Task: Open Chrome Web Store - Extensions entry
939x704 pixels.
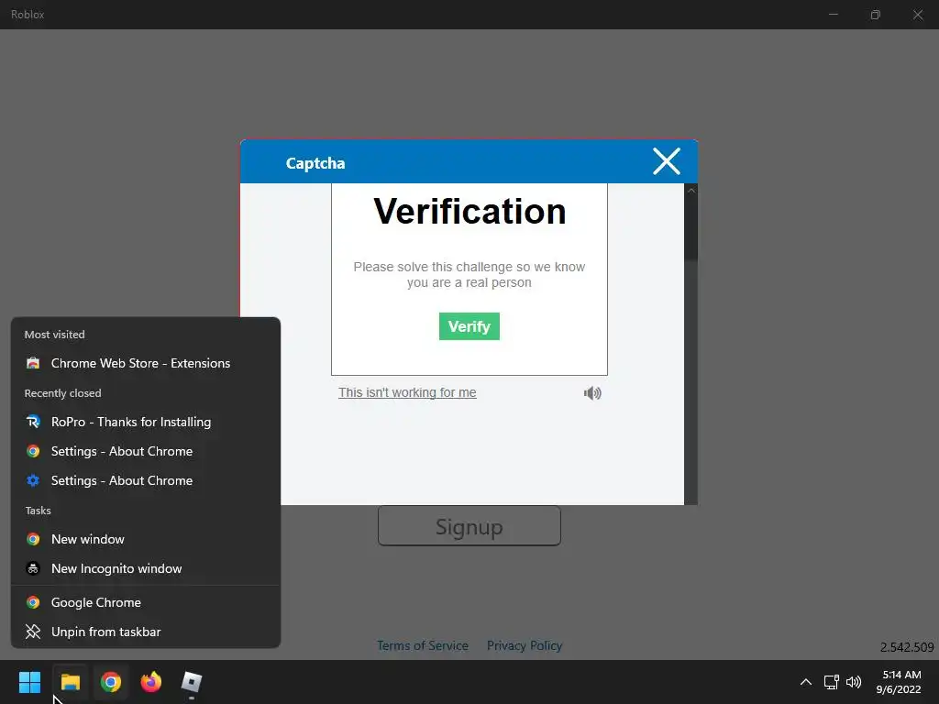Action: [146, 363]
